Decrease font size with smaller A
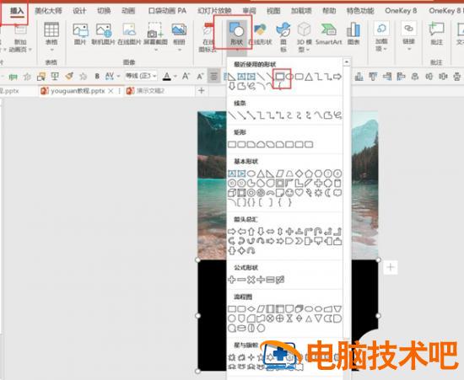This screenshot has width=464, height=380. coord(200,77)
